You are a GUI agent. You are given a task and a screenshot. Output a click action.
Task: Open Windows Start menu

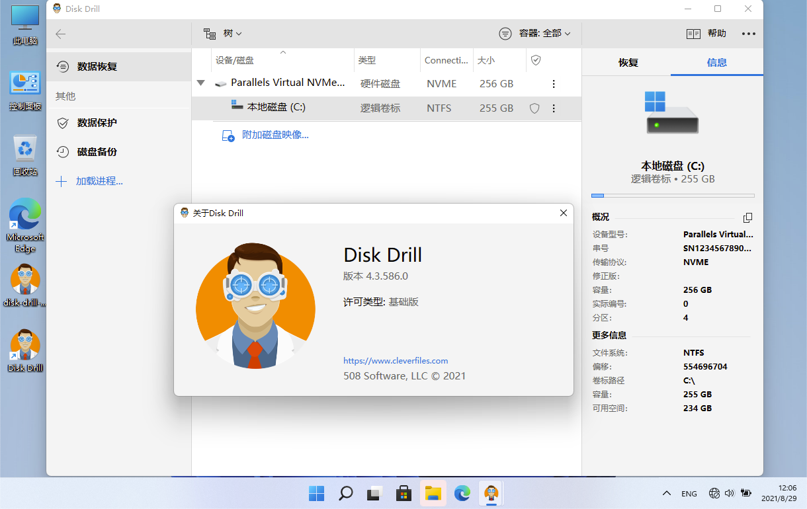(316, 493)
